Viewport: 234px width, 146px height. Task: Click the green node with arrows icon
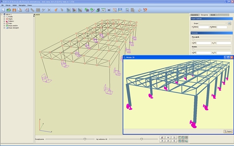pyautogui.click(x=87, y=10)
